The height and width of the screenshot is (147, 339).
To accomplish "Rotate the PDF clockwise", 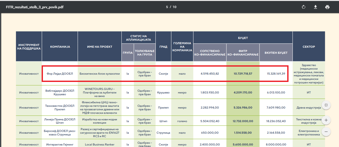I will 304,7.
